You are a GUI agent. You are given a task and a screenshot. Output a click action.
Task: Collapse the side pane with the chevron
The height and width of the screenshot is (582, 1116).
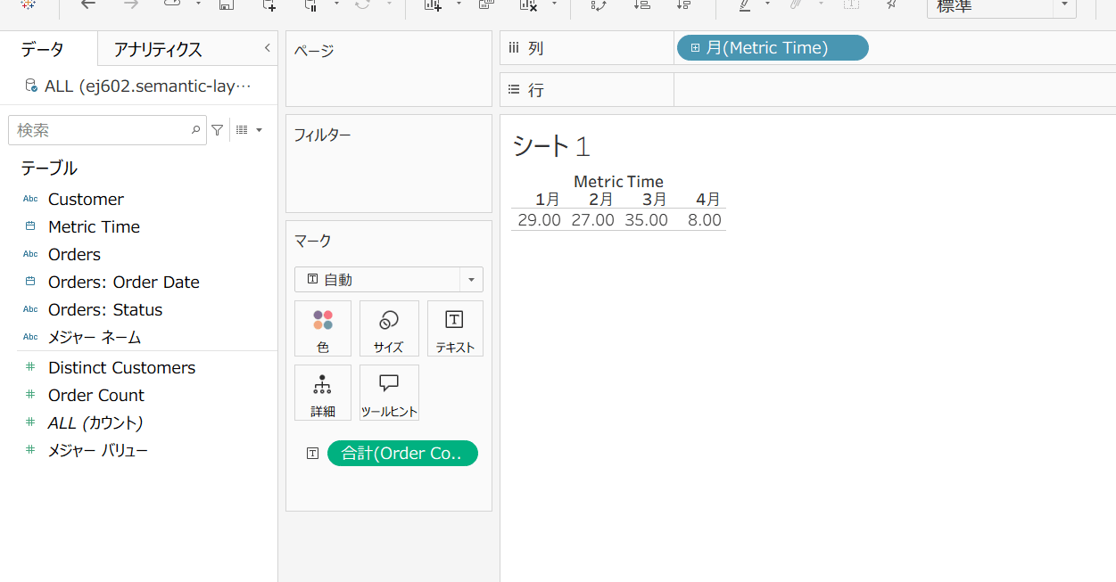[267, 48]
